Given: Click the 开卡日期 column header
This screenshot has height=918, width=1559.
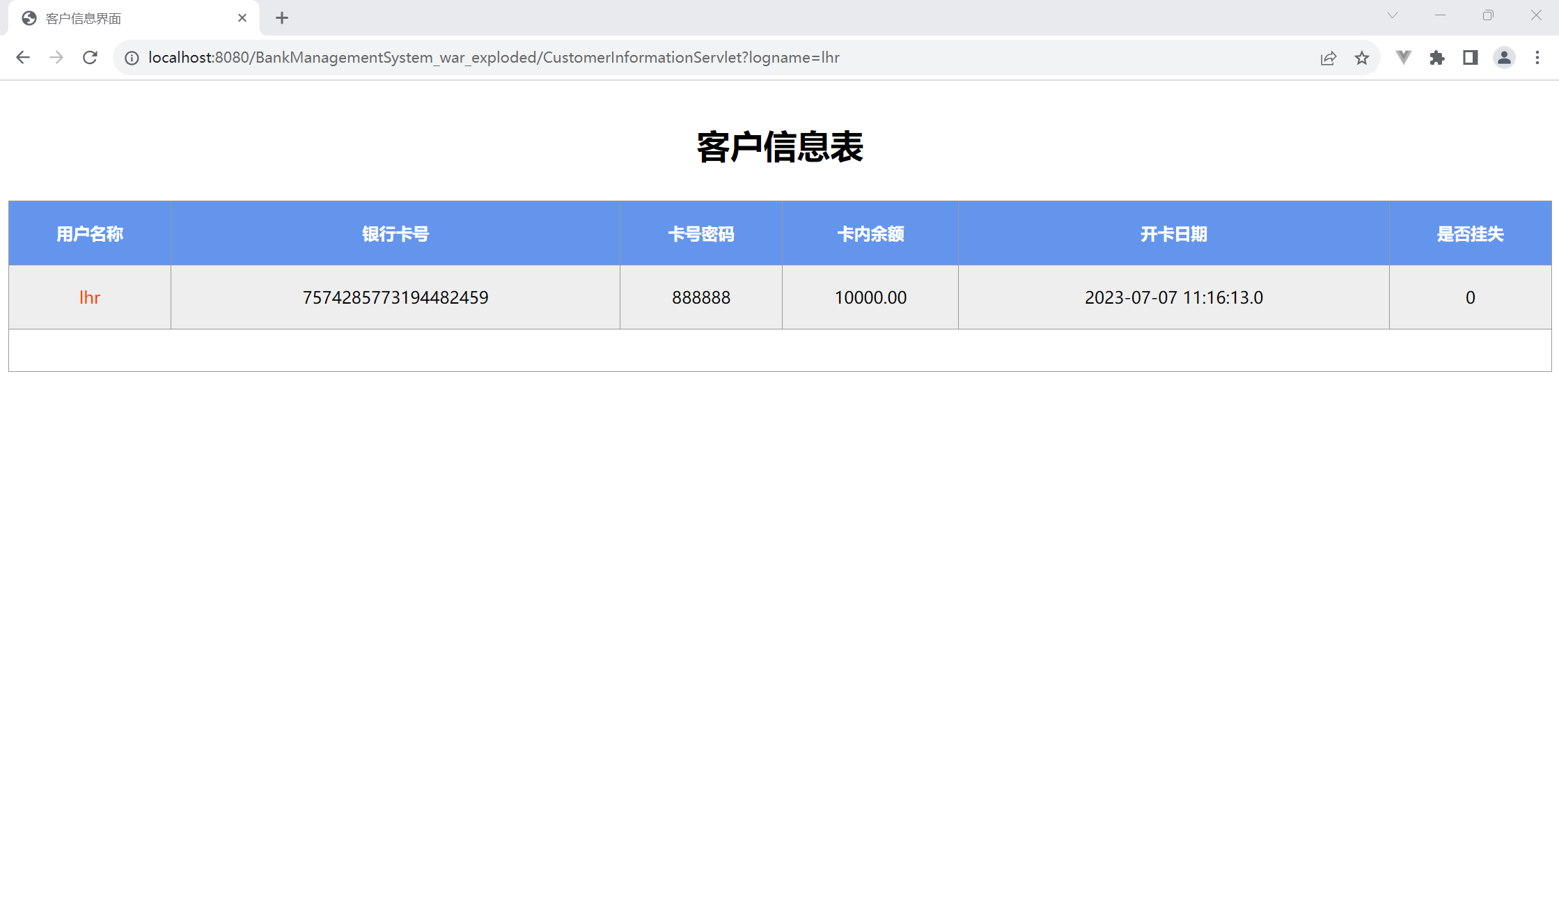Looking at the screenshot, I should [1173, 234].
